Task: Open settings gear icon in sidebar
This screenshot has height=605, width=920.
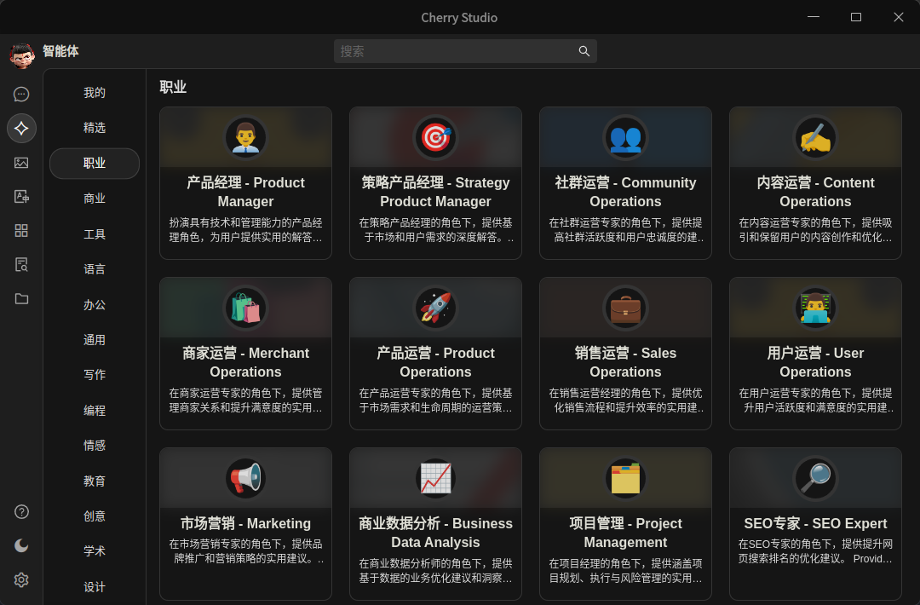Action: coord(21,579)
